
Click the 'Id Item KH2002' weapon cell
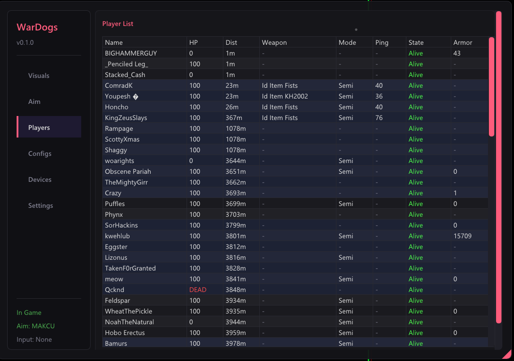[x=285, y=96]
